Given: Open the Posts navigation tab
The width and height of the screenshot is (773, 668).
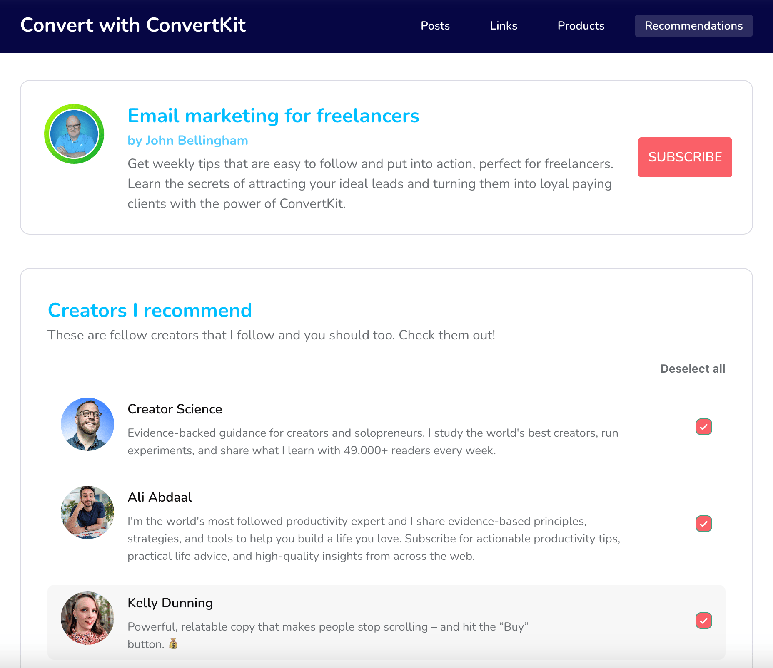Looking at the screenshot, I should coord(435,26).
